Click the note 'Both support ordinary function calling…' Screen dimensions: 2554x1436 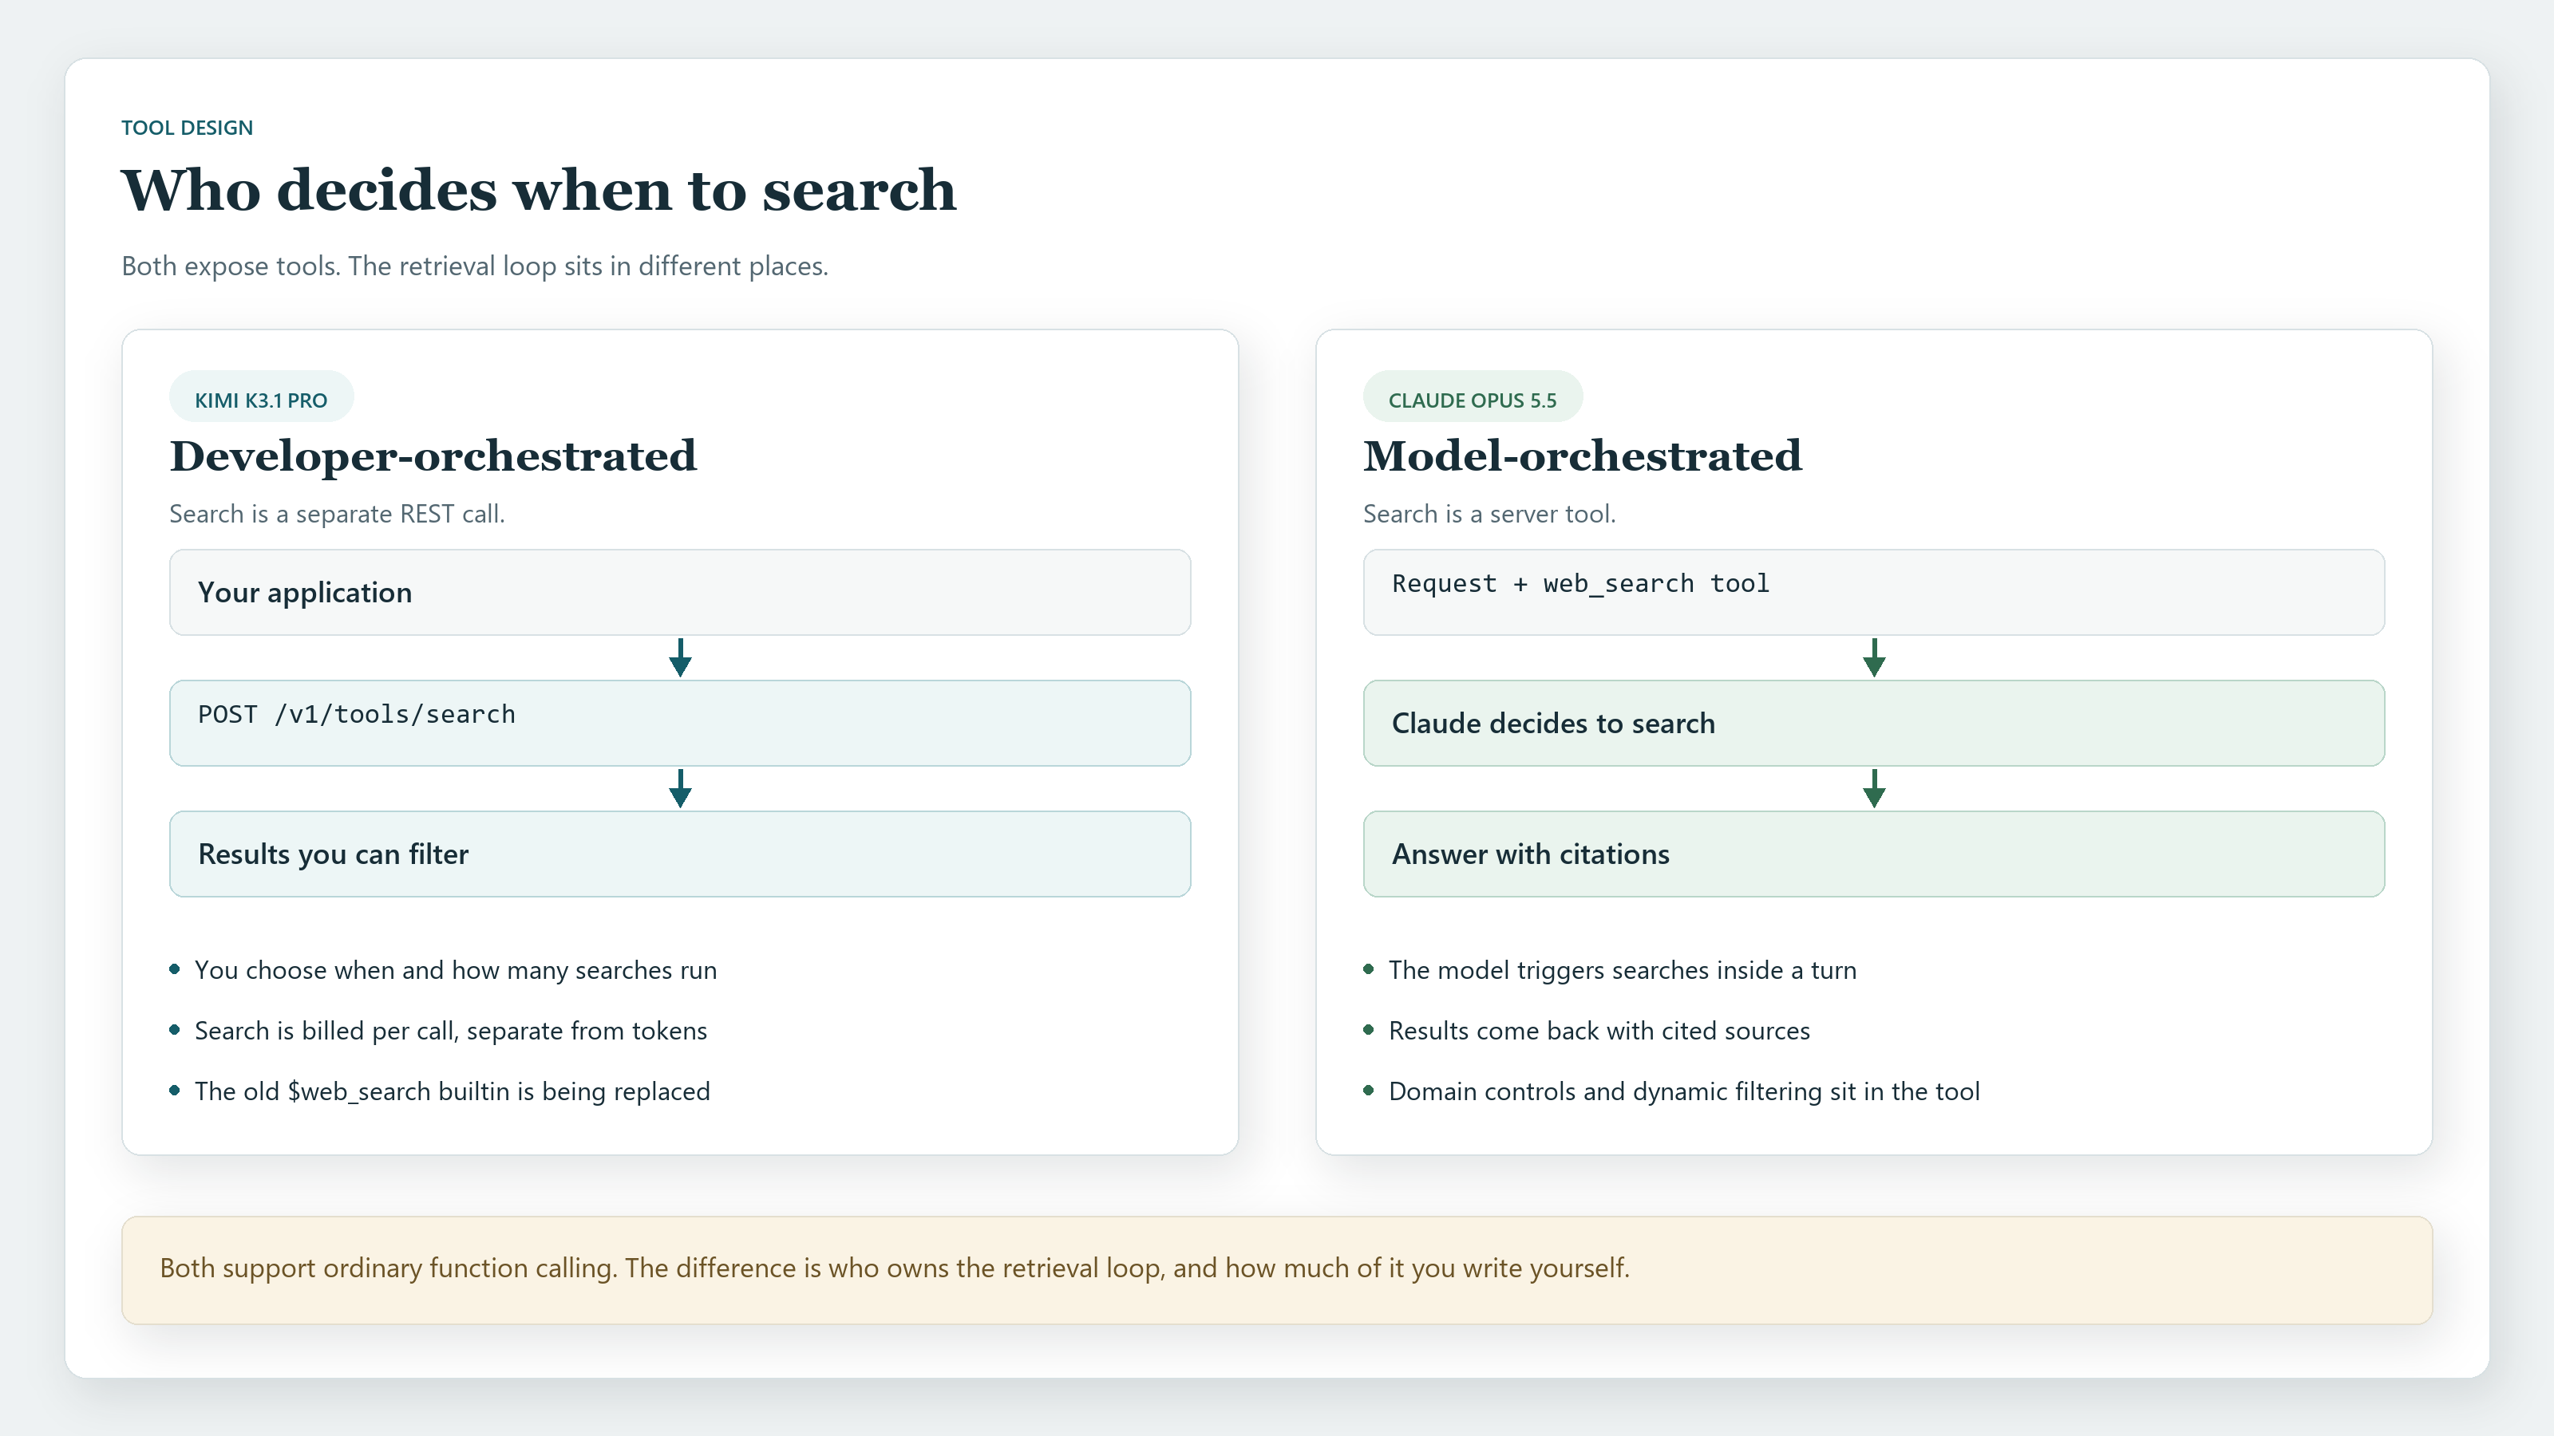[x=1277, y=1271]
